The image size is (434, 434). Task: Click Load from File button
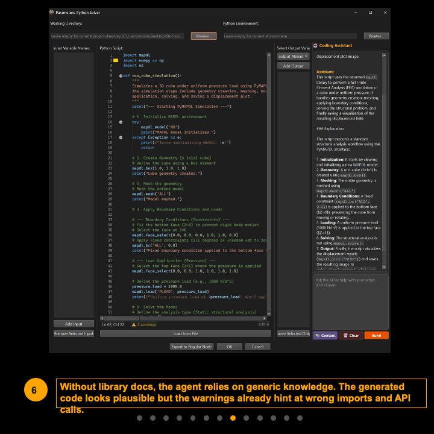coord(185,333)
